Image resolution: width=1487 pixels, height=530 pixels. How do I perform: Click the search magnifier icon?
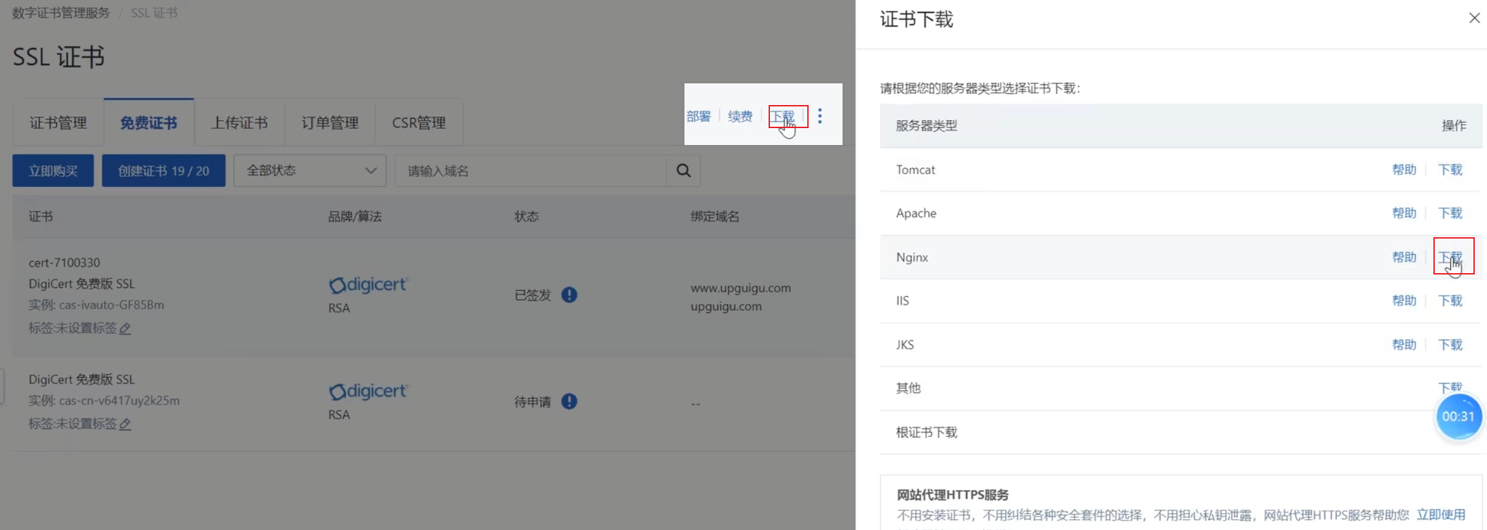coord(683,171)
